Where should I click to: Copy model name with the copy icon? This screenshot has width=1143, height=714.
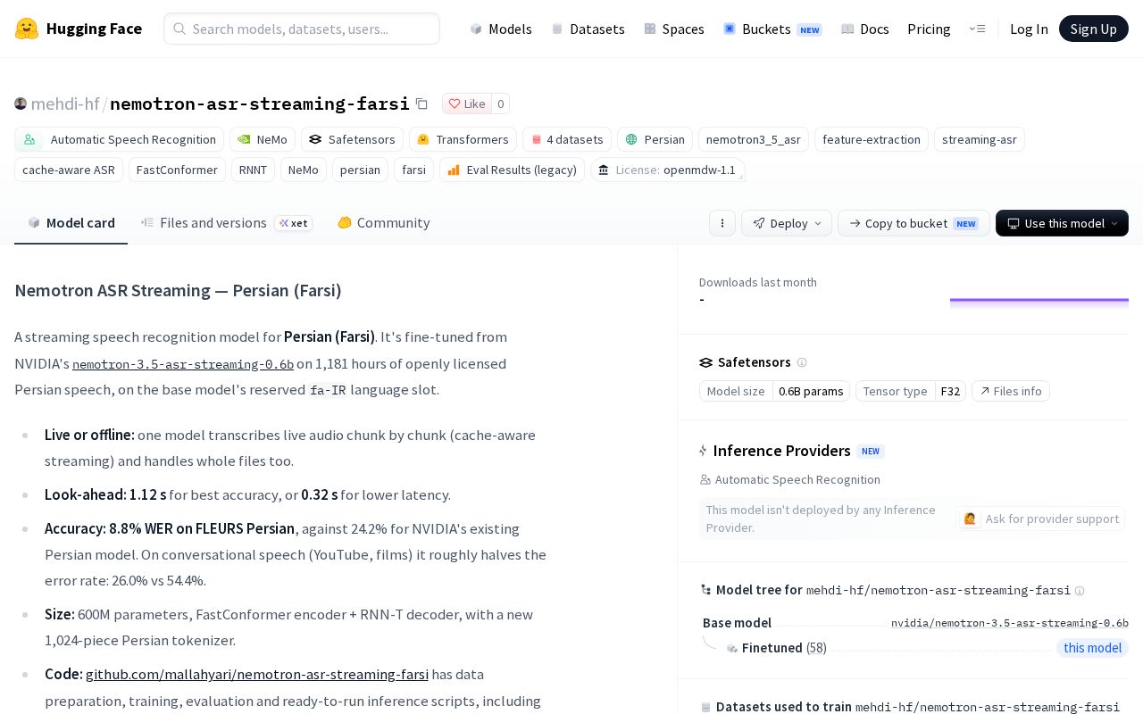(x=421, y=104)
